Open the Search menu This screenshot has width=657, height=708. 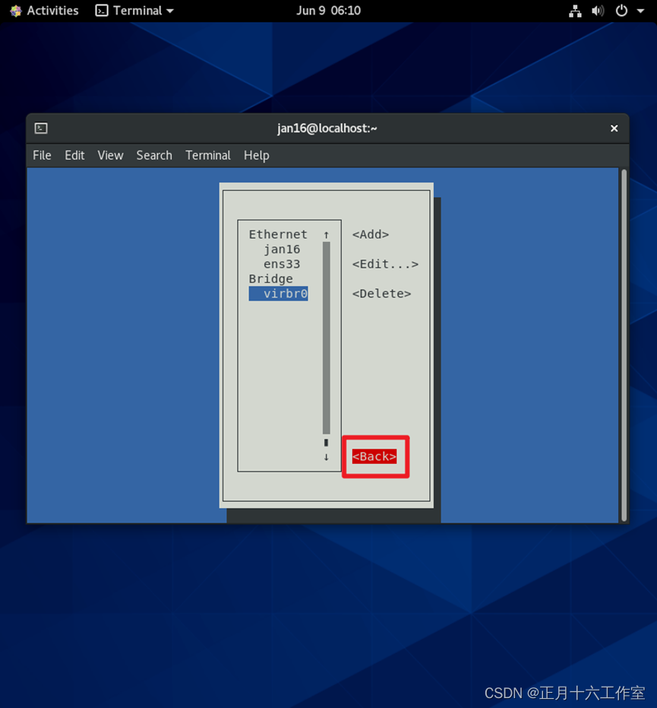154,155
